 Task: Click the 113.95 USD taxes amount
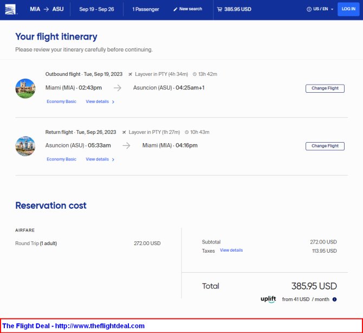coord(324,251)
